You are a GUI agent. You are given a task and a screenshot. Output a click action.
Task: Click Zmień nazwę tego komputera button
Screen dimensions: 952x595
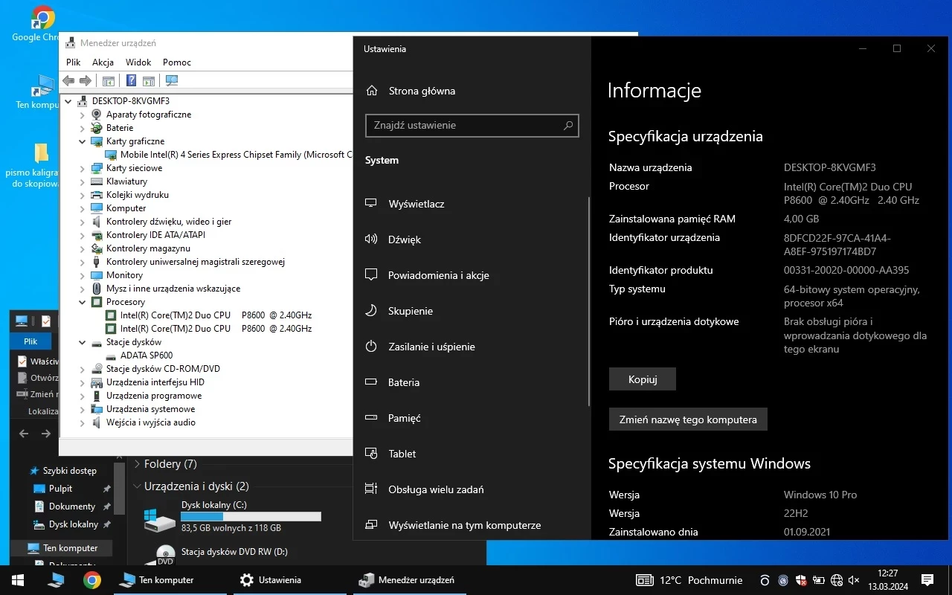pyautogui.click(x=688, y=419)
